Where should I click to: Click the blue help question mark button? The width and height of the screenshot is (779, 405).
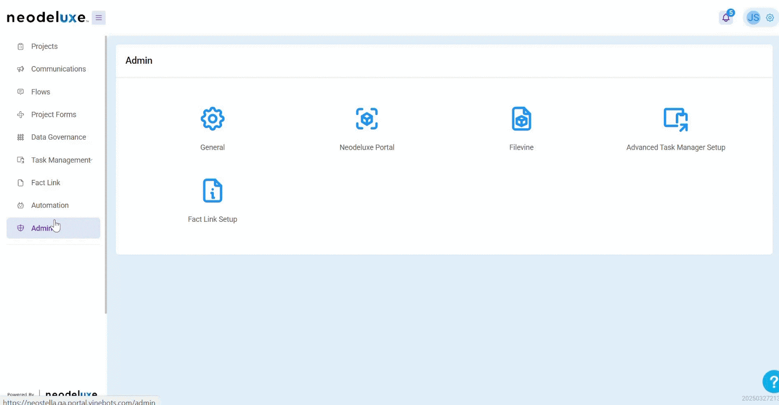pyautogui.click(x=771, y=382)
